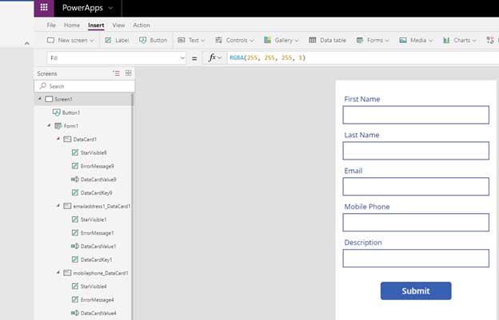Switch screens panel to tree list view
Viewport: 499px width, 320px height.
116,73
